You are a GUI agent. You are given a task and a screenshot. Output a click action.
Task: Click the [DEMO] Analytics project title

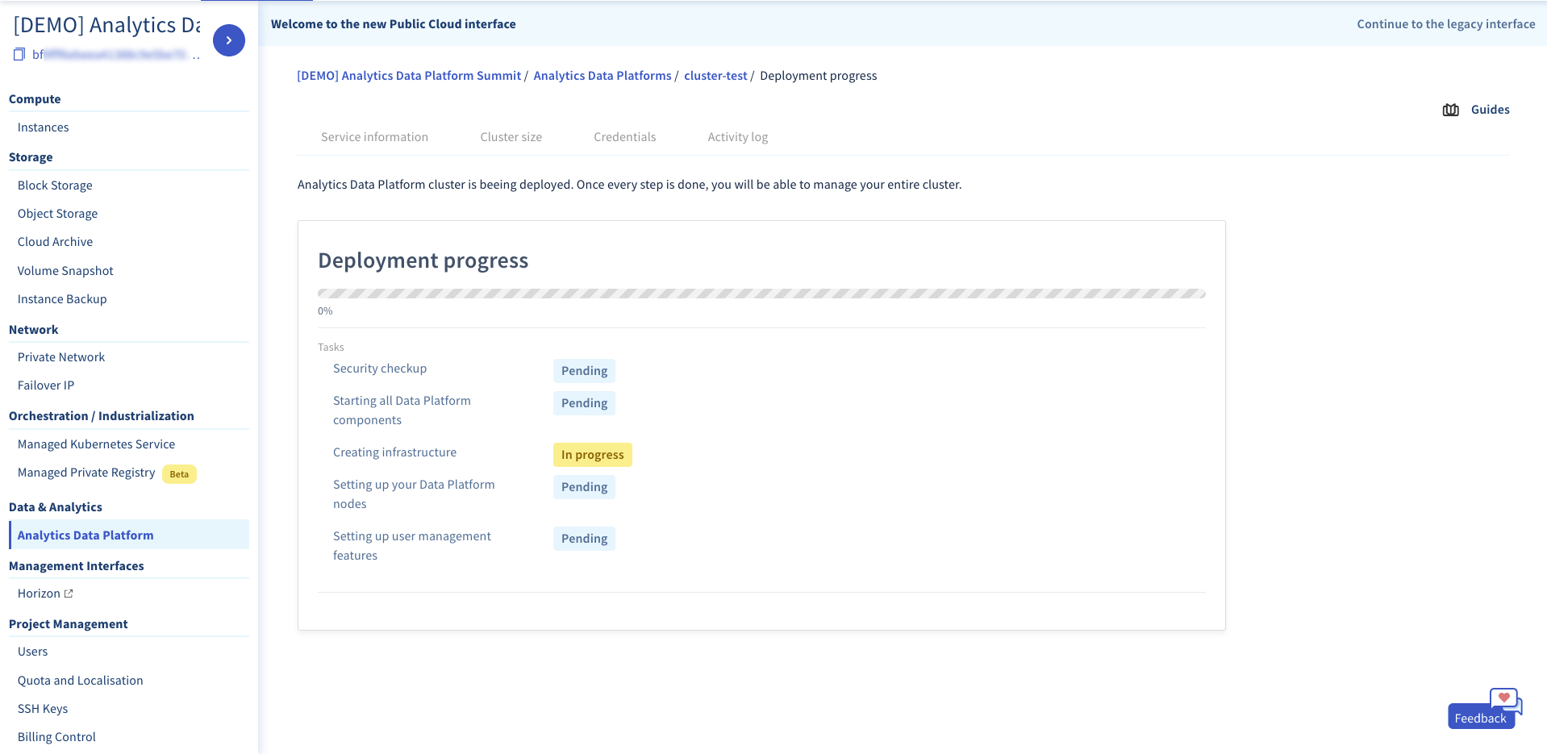(106, 25)
